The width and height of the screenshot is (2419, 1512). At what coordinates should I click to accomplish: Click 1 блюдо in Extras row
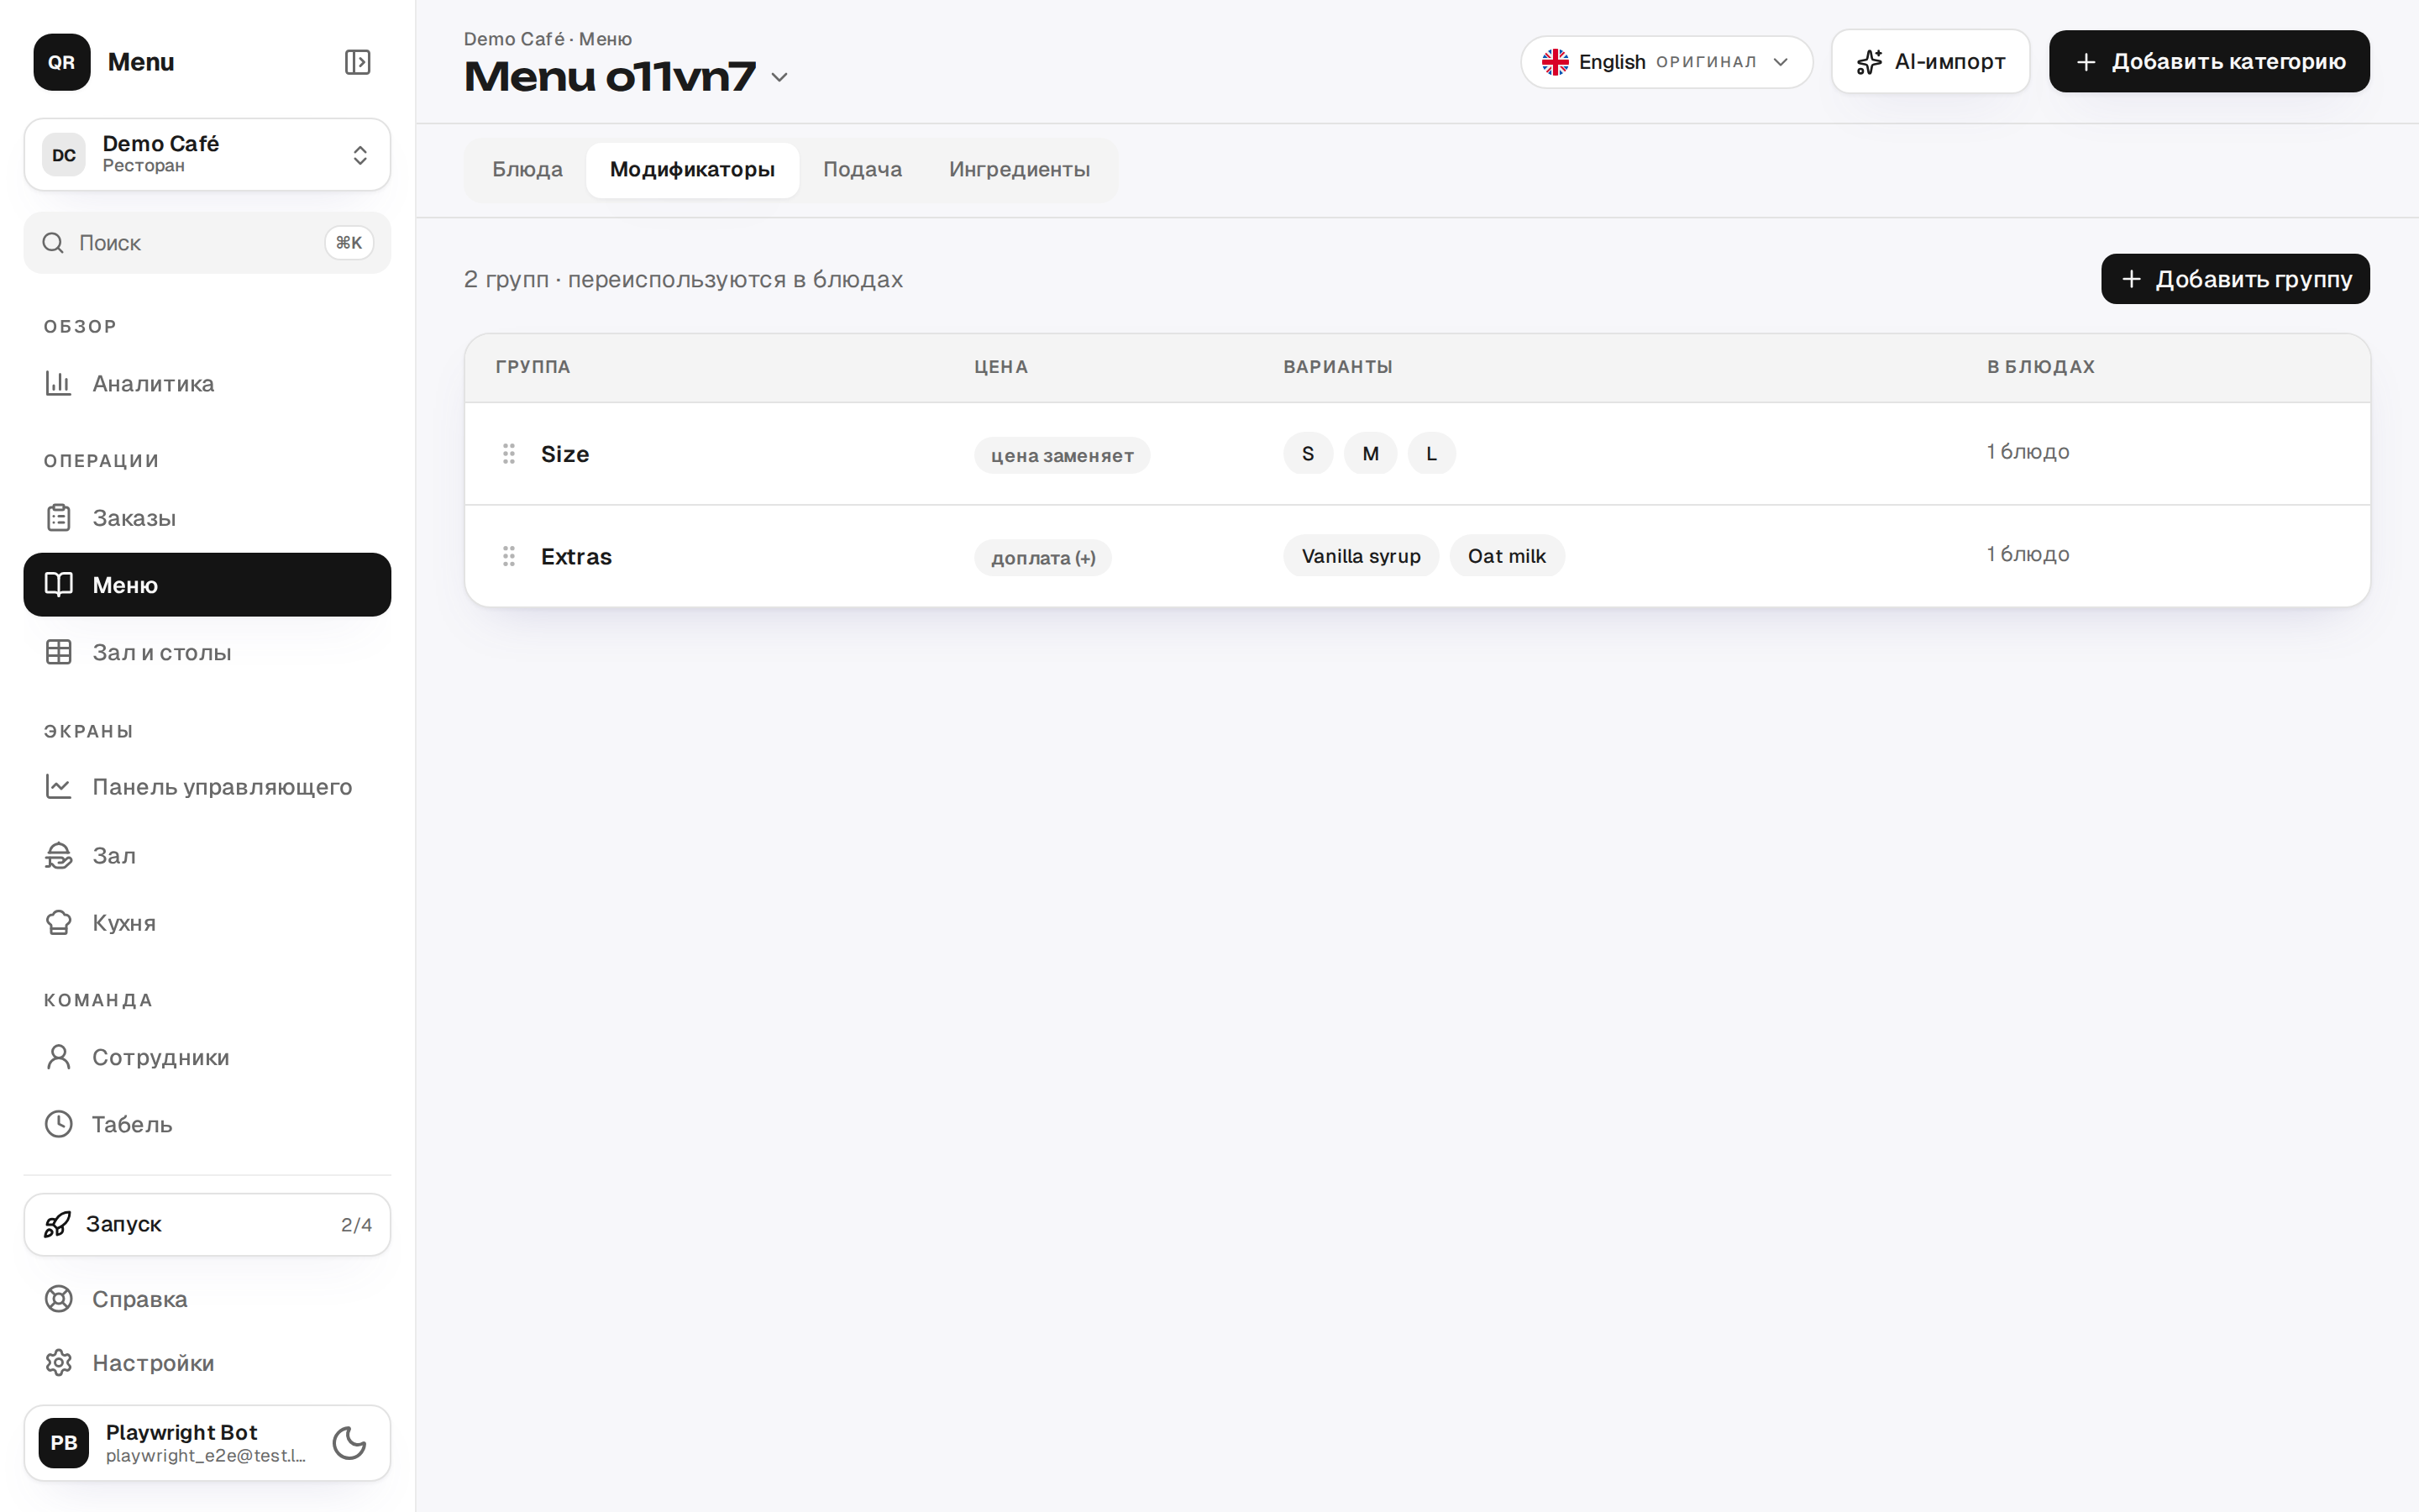tap(2027, 554)
